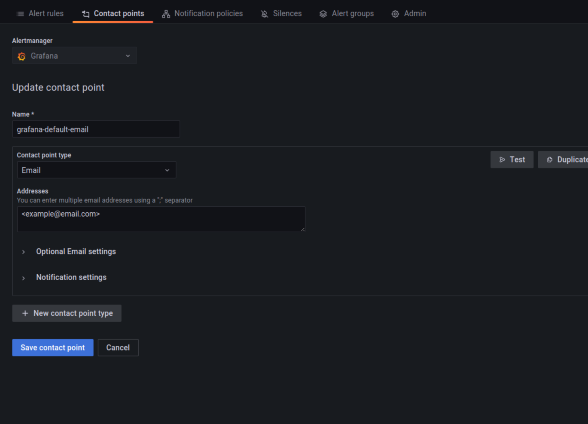This screenshot has height=424, width=588.
Task: Duplicate this contact point type
Action: 563,160
